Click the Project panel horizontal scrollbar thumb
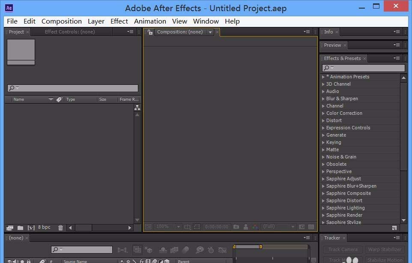 click(84, 227)
